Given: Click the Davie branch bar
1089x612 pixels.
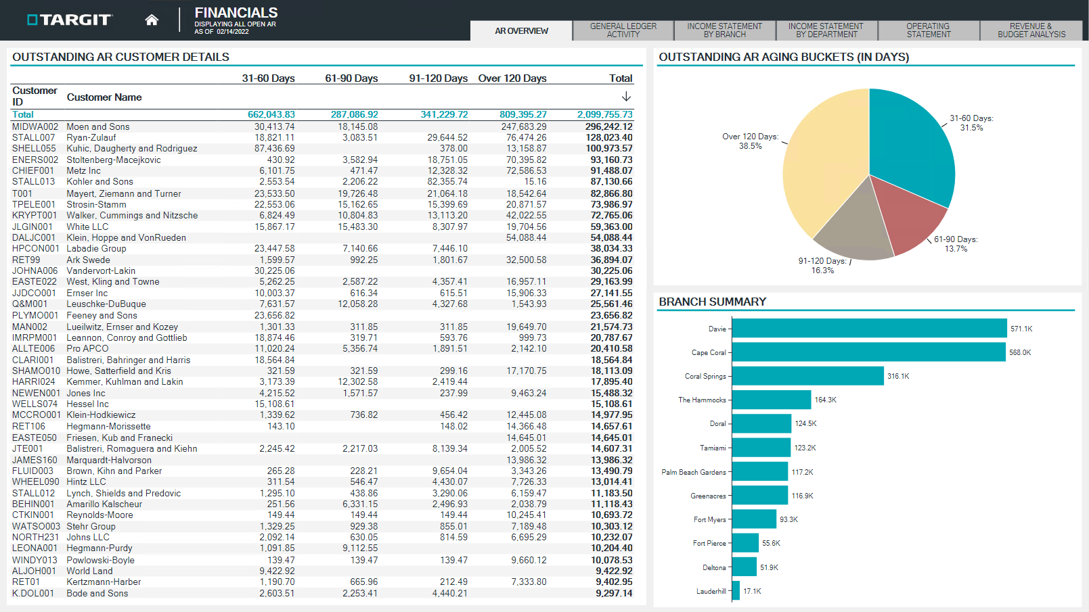Looking at the screenshot, I should point(869,329).
